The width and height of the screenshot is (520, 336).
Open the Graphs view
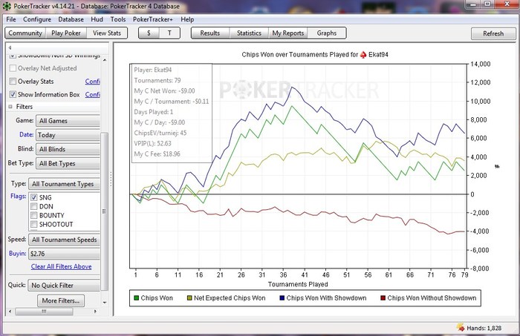pos(327,33)
